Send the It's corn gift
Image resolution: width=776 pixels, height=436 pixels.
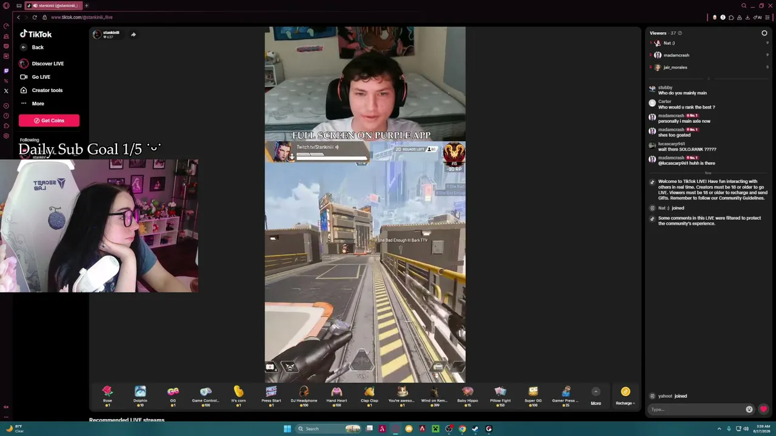(x=238, y=395)
